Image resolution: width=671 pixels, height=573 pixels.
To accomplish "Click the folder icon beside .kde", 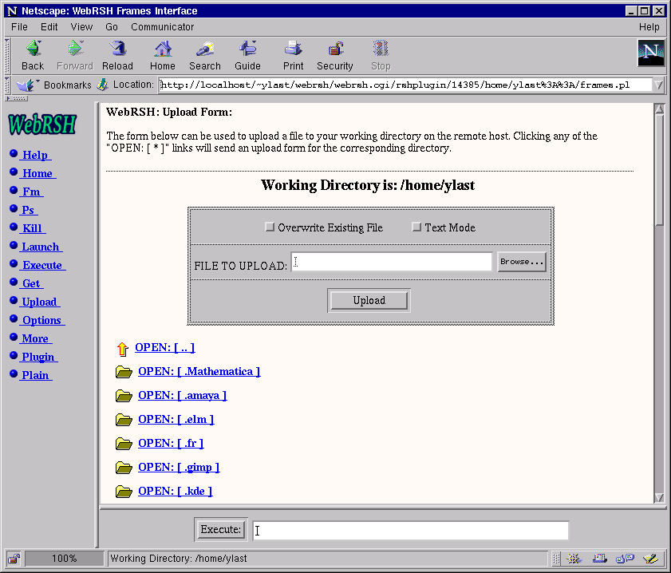I will tap(124, 492).
